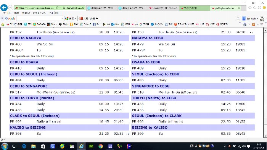
Task: Expand the dgt lucky account dropdown
Action: click(x=257, y=18)
